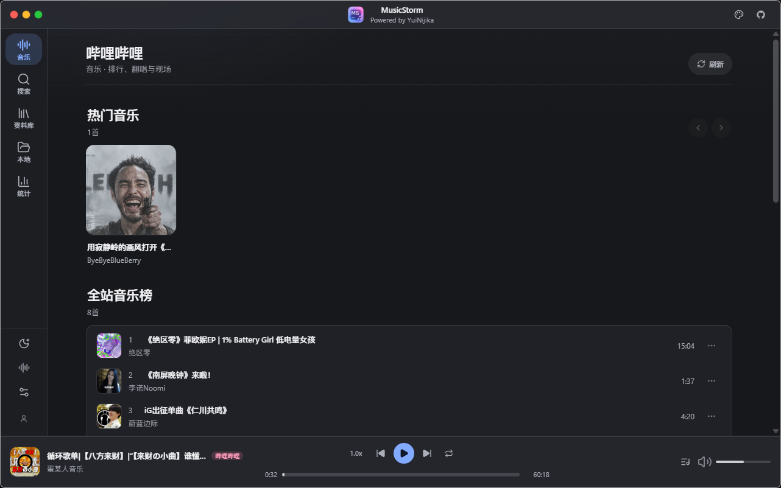This screenshot has width=781, height=488.
Task: Open more options for 绝区零 track
Action: 711,346
